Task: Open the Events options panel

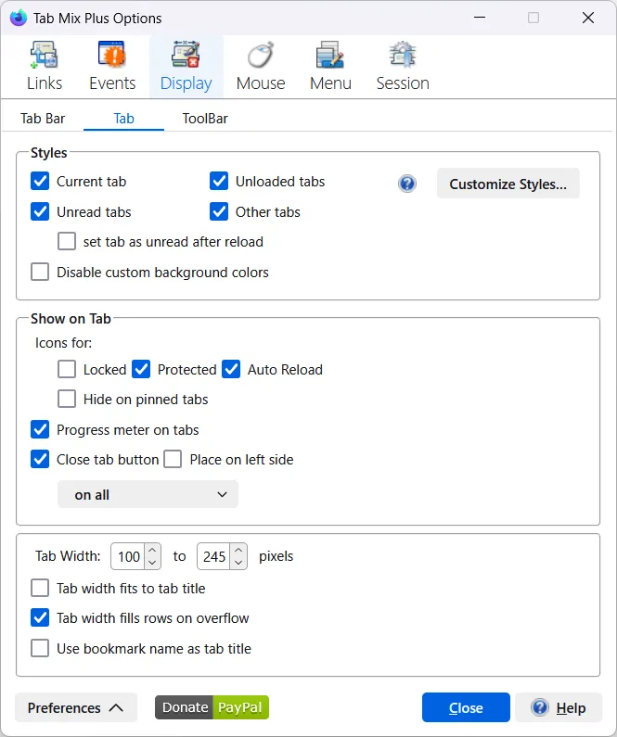Action: (111, 67)
